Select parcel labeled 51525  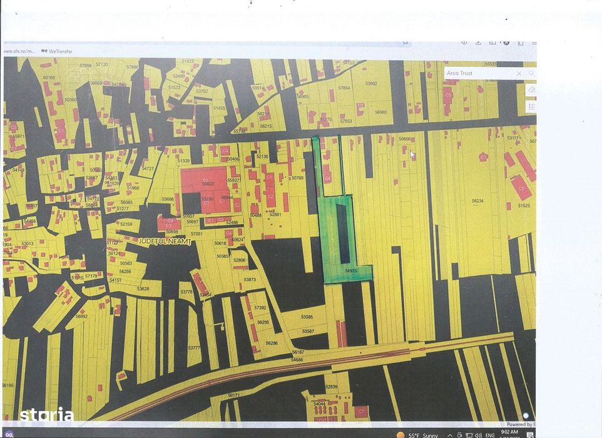(524, 206)
